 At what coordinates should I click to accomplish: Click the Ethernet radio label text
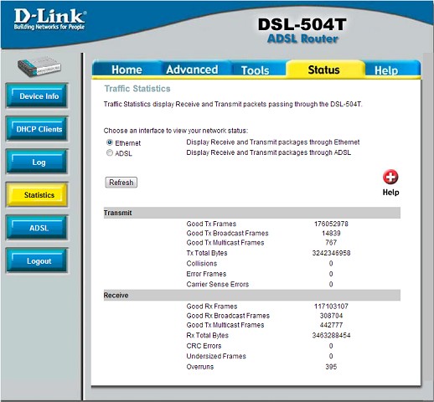[128, 143]
